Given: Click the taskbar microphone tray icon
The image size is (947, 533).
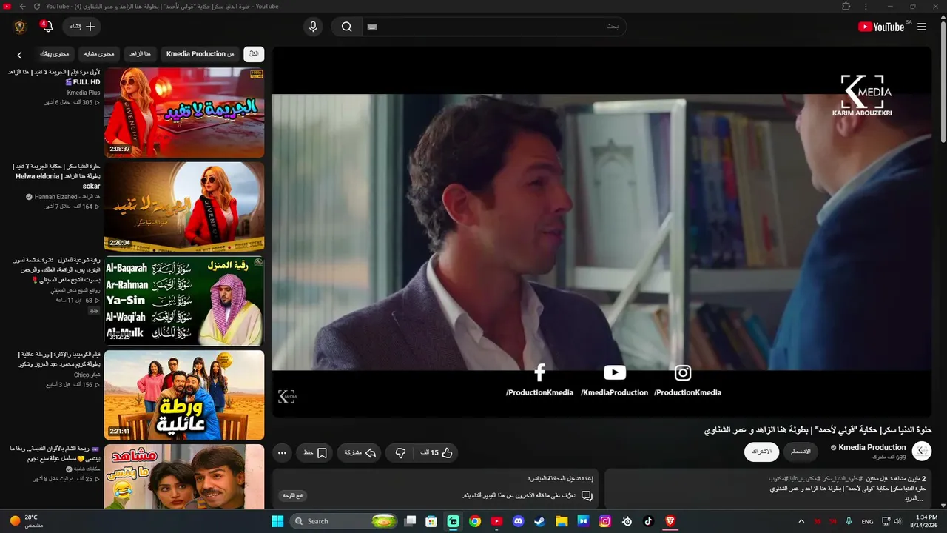Looking at the screenshot, I should tap(849, 521).
